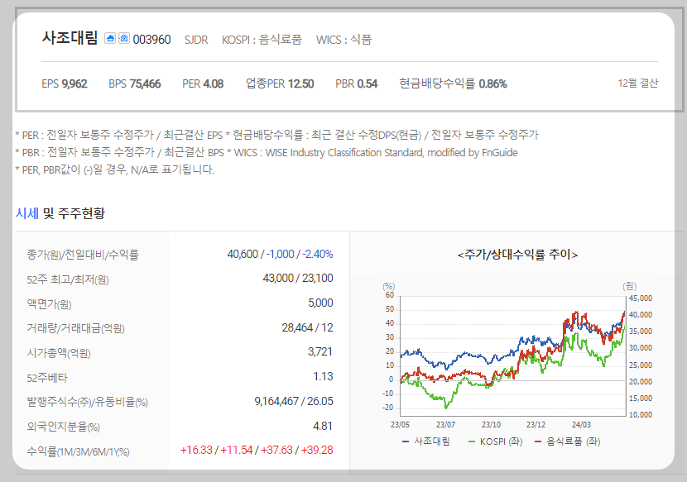The image size is (687, 482).
Task: Click the 액면가(원) row label
Action: (49, 303)
